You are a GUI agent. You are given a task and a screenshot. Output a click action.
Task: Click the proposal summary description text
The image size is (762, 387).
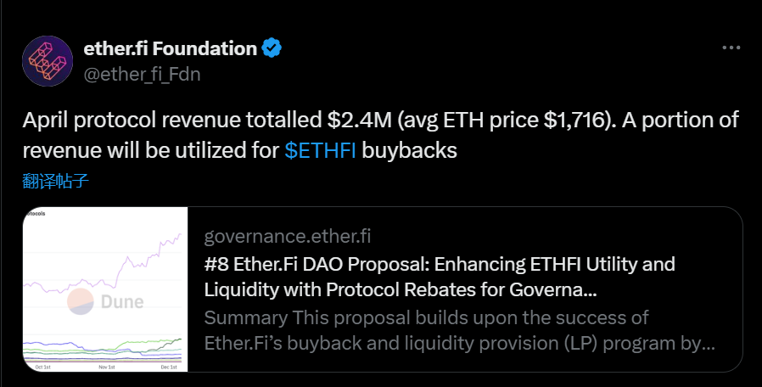pos(459,330)
